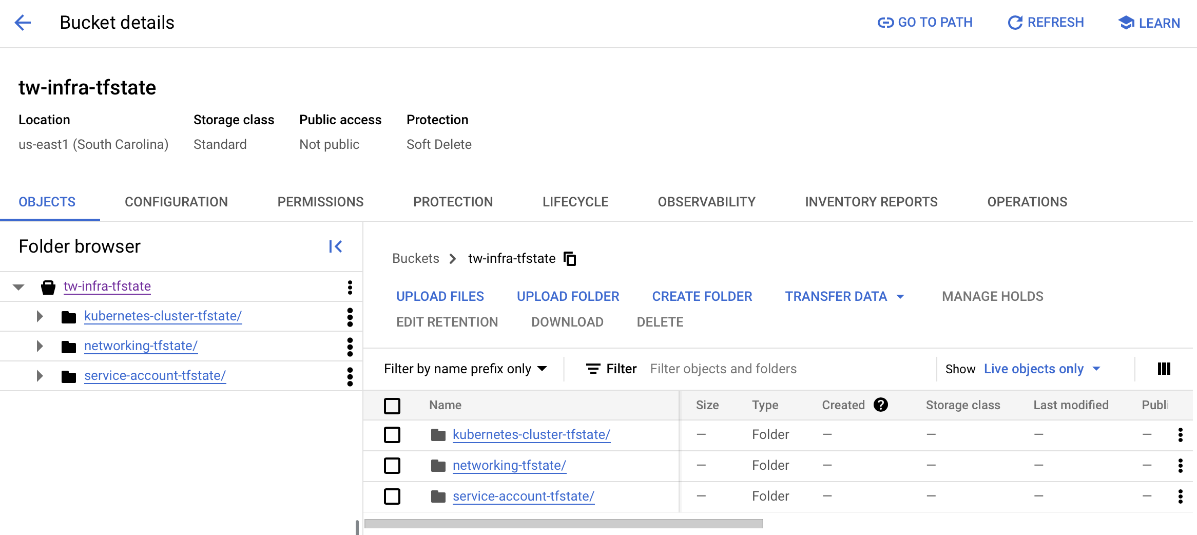Open the Live objects only dropdown
Screen dimensions: 1197x535
1042,369
